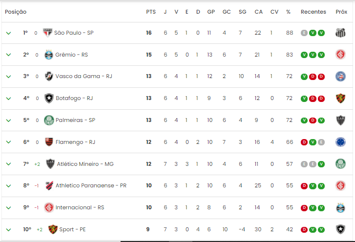Click gray E badge in São Paulo's recents
Viewport: 355px width, 242px height.
[x=304, y=33]
